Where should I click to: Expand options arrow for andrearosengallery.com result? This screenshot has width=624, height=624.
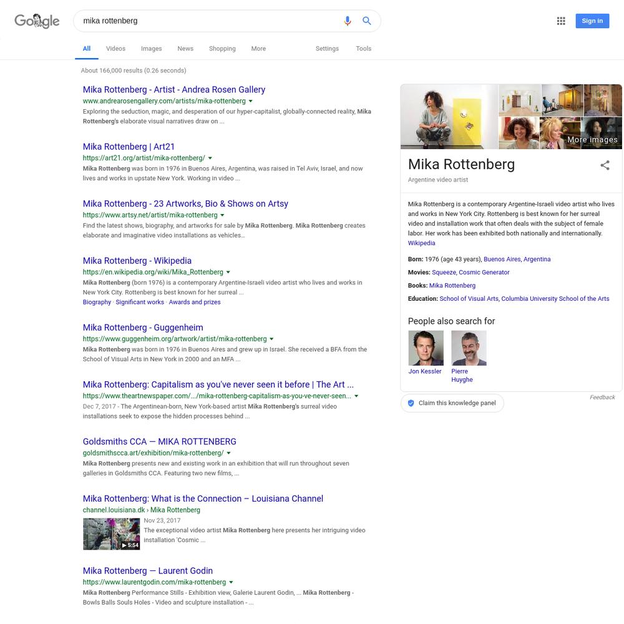[x=251, y=101]
